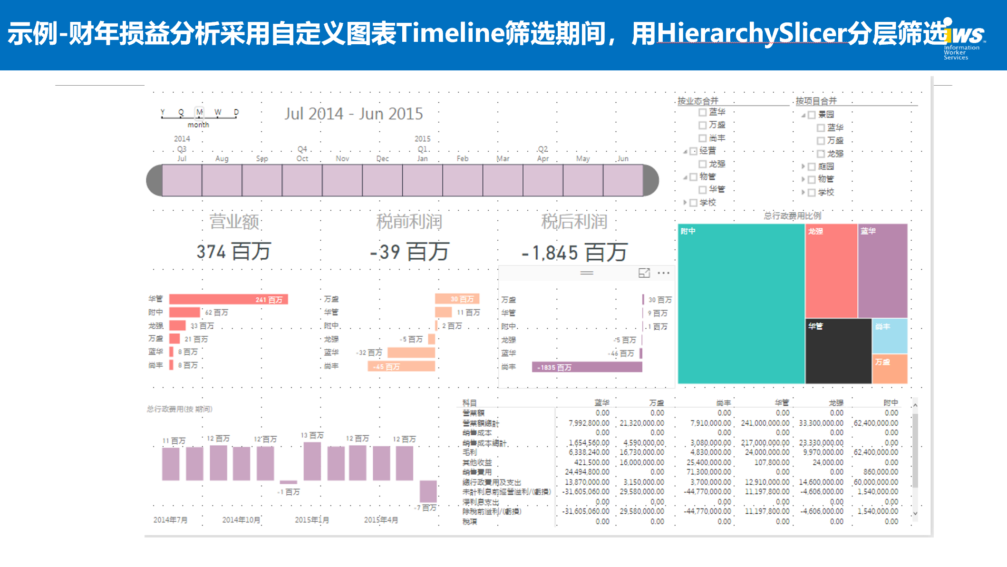Check 庭园 in 按项目合并 slicer
This screenshot has width=1007, height=567.
(812, 166)
